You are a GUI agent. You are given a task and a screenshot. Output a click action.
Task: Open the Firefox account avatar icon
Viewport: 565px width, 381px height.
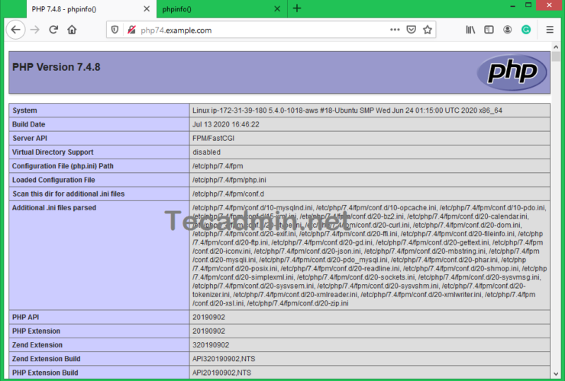point(508,30)
